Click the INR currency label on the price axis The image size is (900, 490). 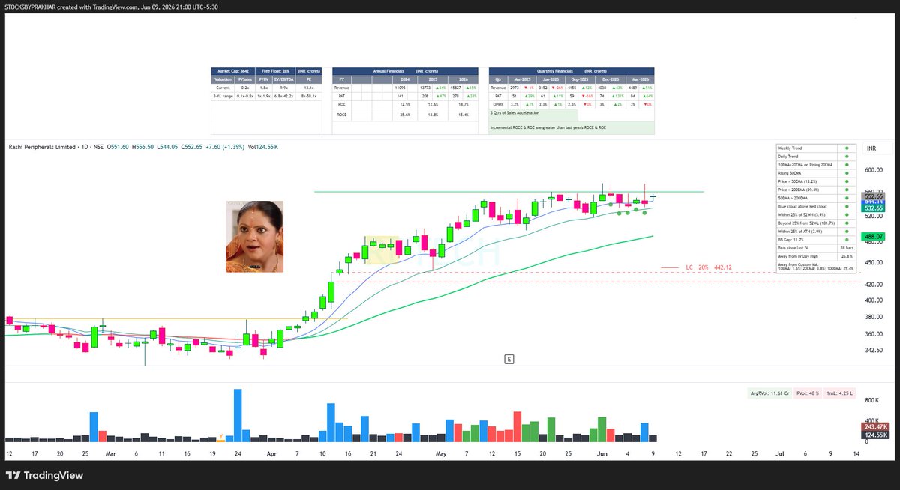[x=872, y=148]
